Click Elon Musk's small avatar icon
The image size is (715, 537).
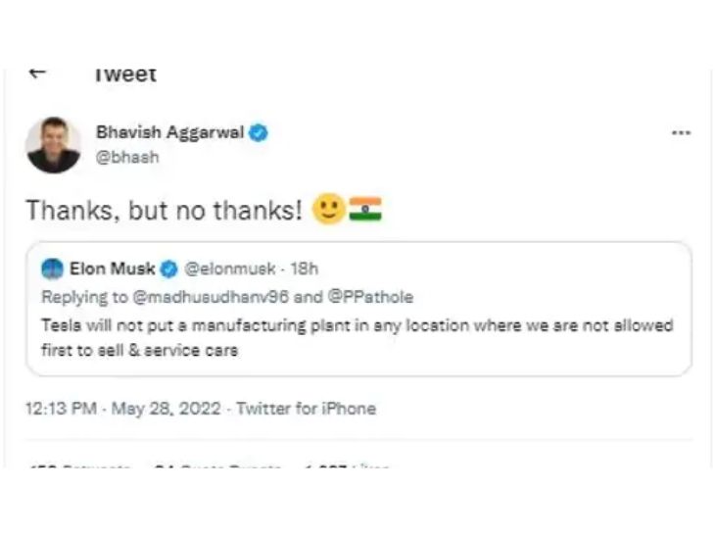coord(53,269)
